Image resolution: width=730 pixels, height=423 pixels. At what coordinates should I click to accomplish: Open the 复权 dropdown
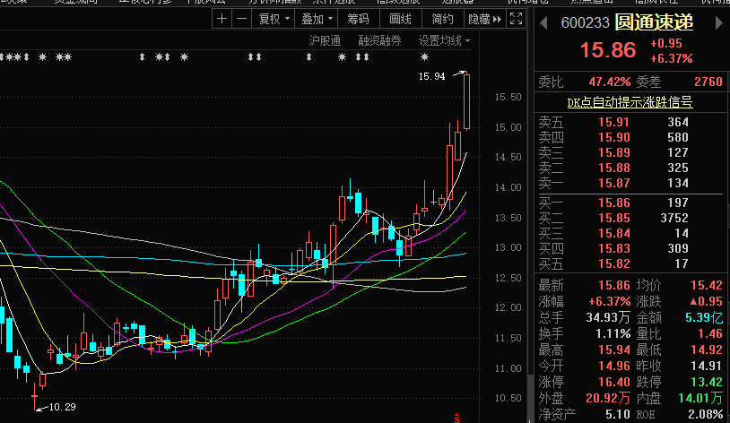pos(274,19)
